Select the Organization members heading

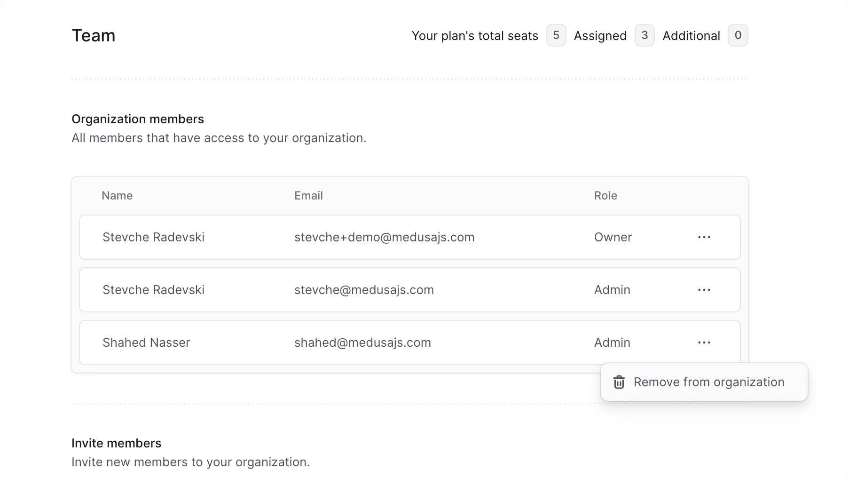(x=138, y=119)
